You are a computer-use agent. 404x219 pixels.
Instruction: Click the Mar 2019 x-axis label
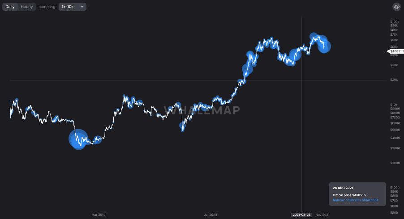coord(98,215)
